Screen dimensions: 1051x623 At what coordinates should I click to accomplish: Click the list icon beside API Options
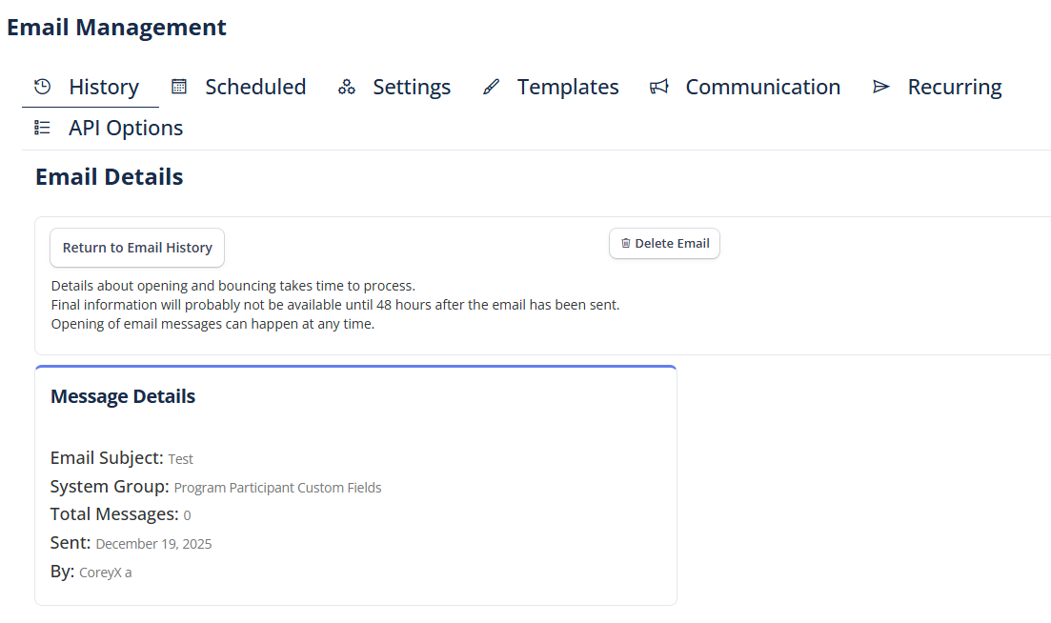(42, 128)
